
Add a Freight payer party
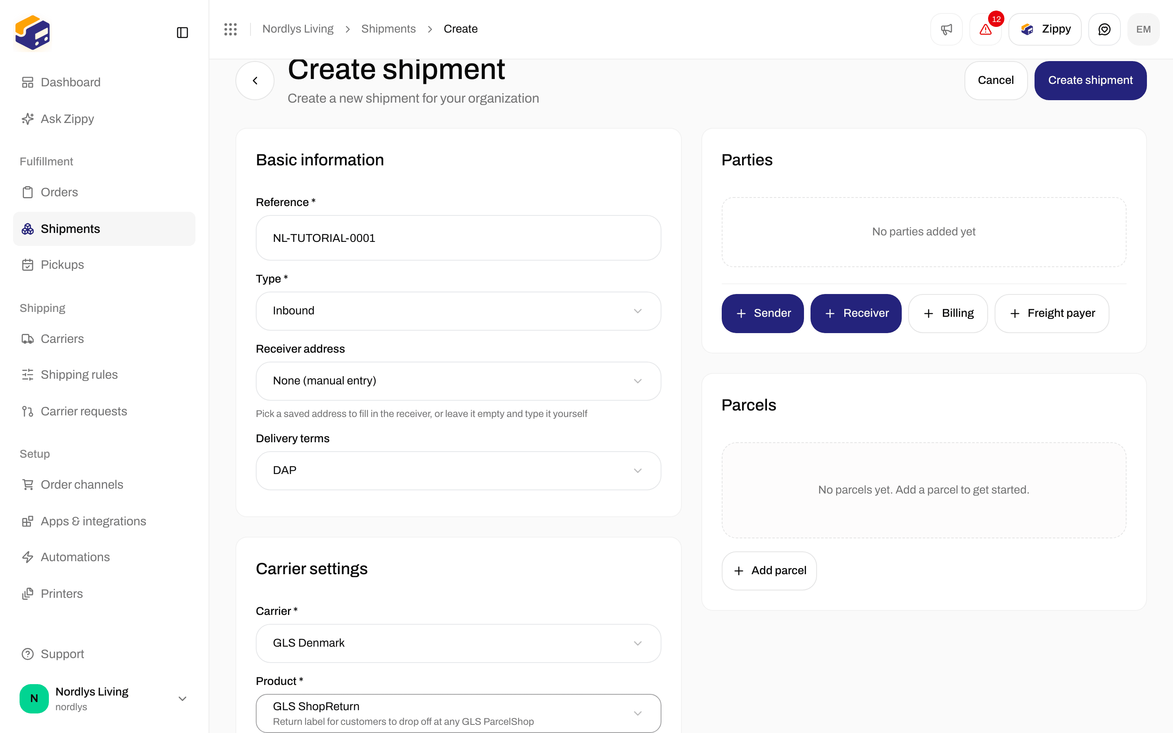[x=1052, y=313]
